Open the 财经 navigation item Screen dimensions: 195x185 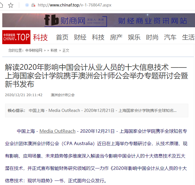pyautogui.click(x=80, y=37)
